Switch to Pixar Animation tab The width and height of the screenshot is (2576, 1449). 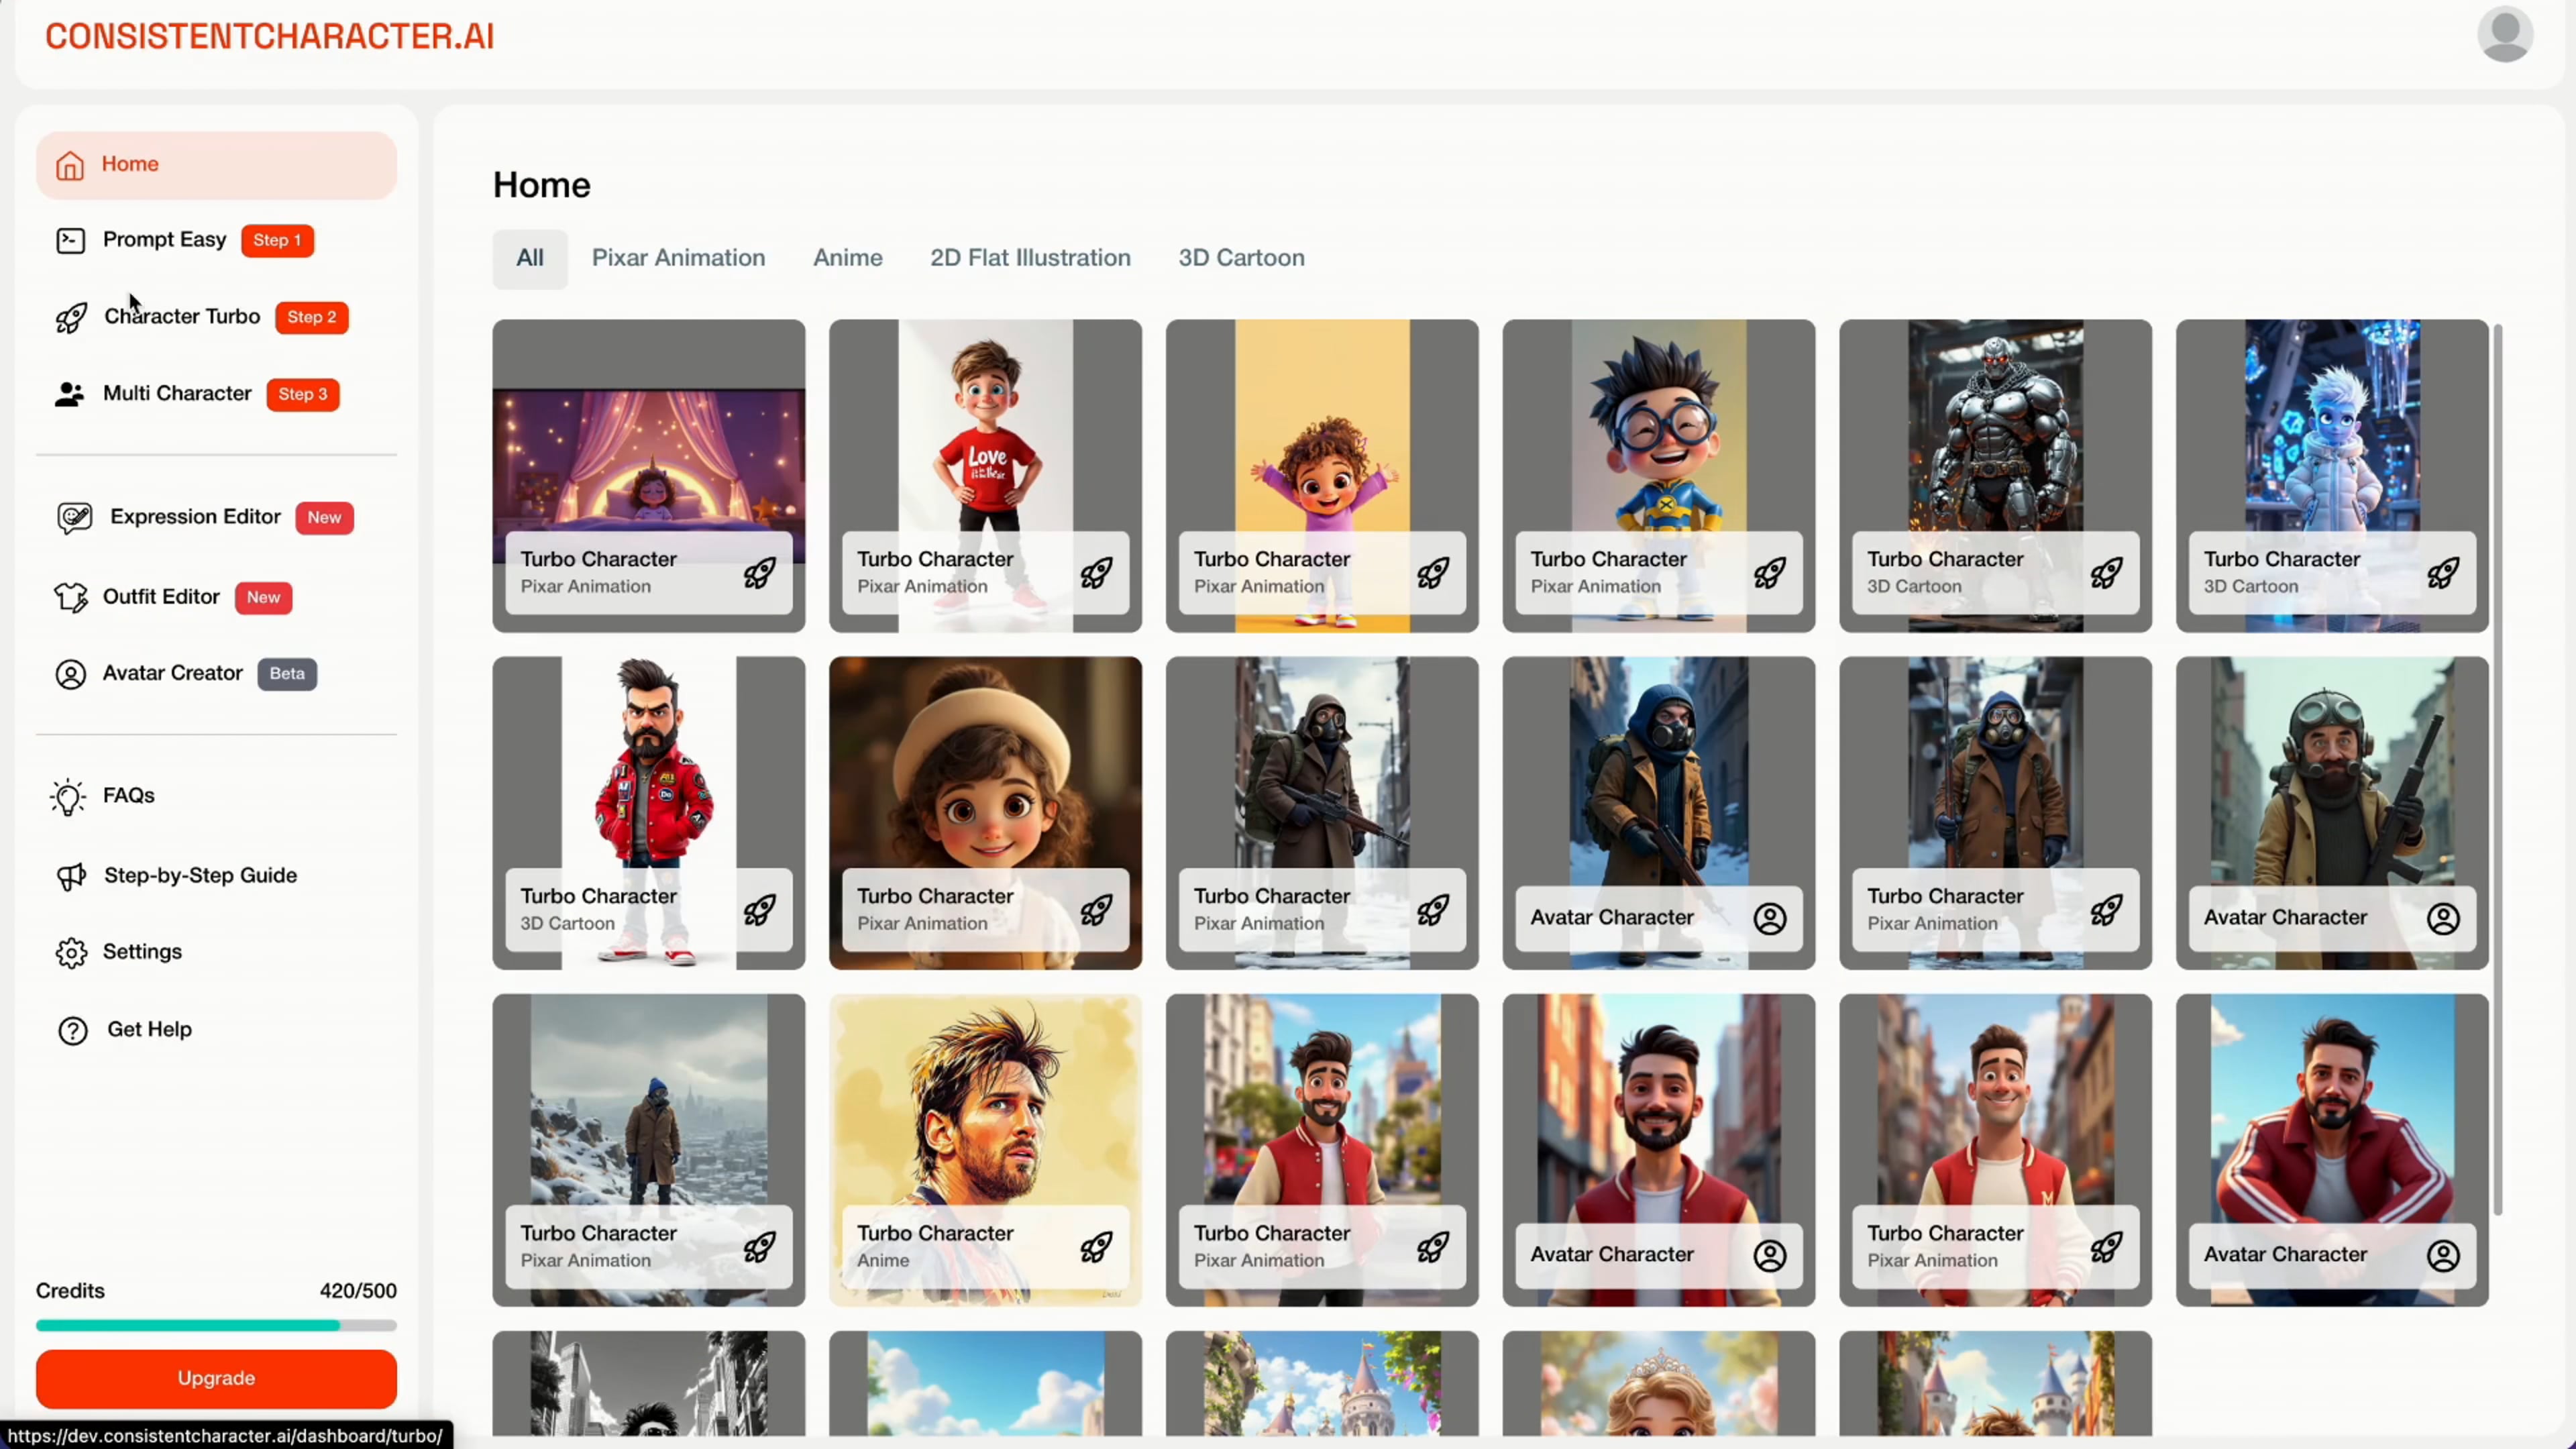click(678, 258)
